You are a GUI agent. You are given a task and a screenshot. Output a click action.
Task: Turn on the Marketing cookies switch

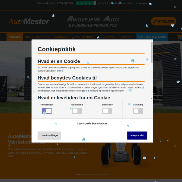tap(138, 111)
